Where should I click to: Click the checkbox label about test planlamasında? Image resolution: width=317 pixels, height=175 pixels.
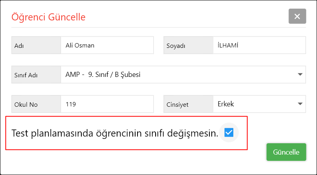(115, 133)
